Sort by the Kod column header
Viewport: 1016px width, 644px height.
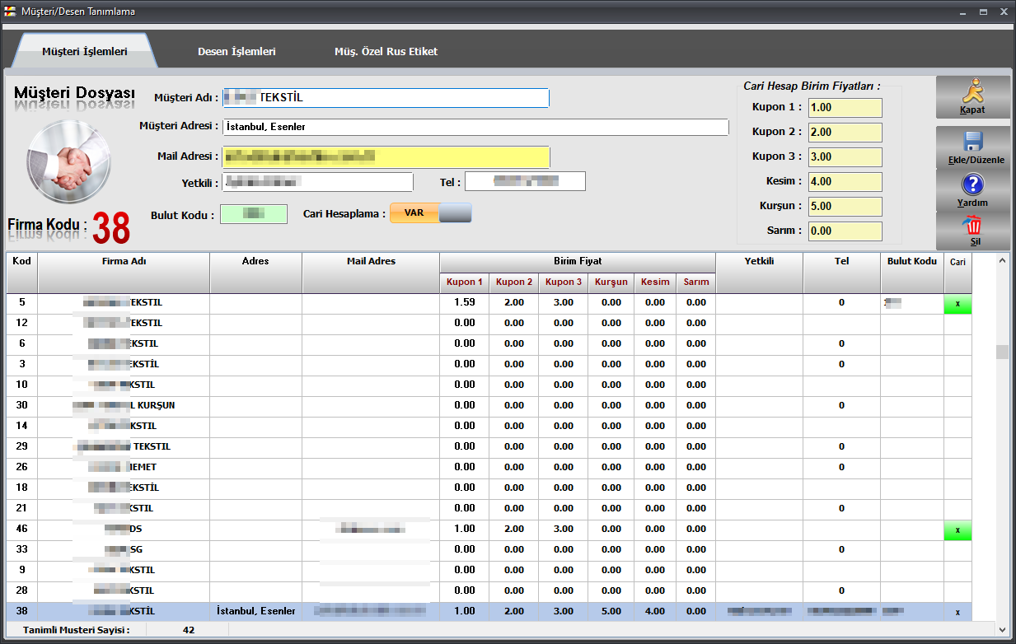click(22, 273)
